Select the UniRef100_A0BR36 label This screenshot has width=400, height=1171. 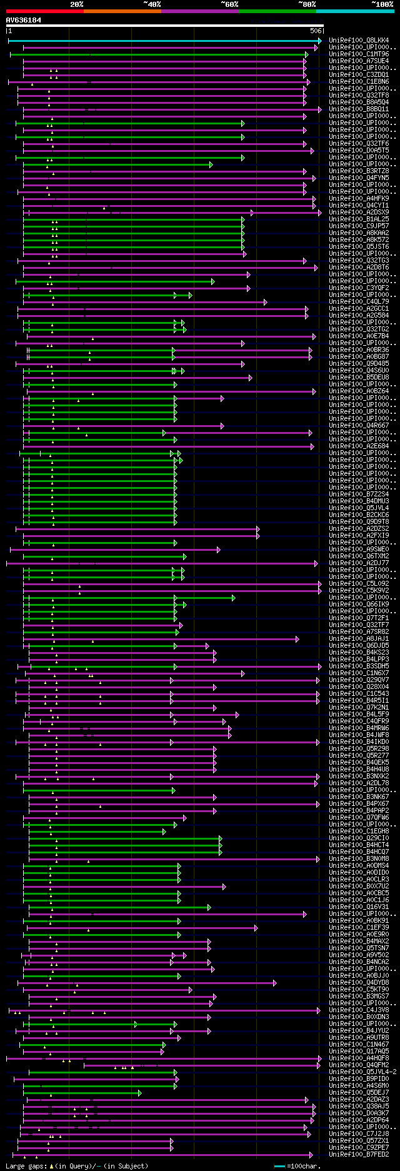359,350
